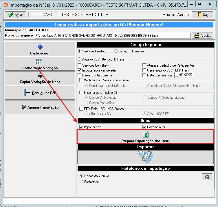Click the 0000CARO company code field
The height and width of the screenshot is (207, 218).
coord(44,14)
